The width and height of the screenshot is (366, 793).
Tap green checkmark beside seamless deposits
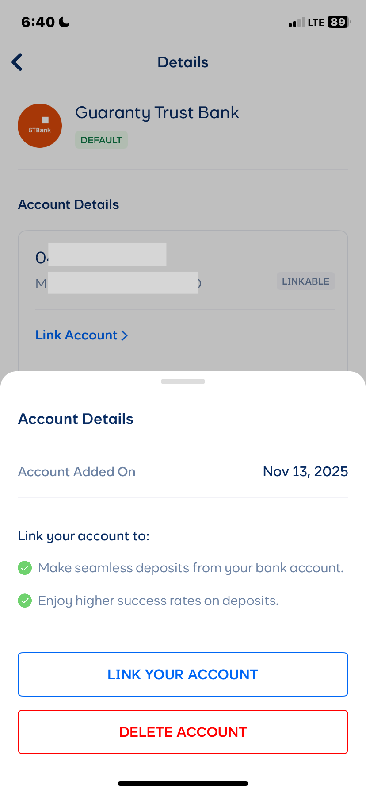point(25,568)
